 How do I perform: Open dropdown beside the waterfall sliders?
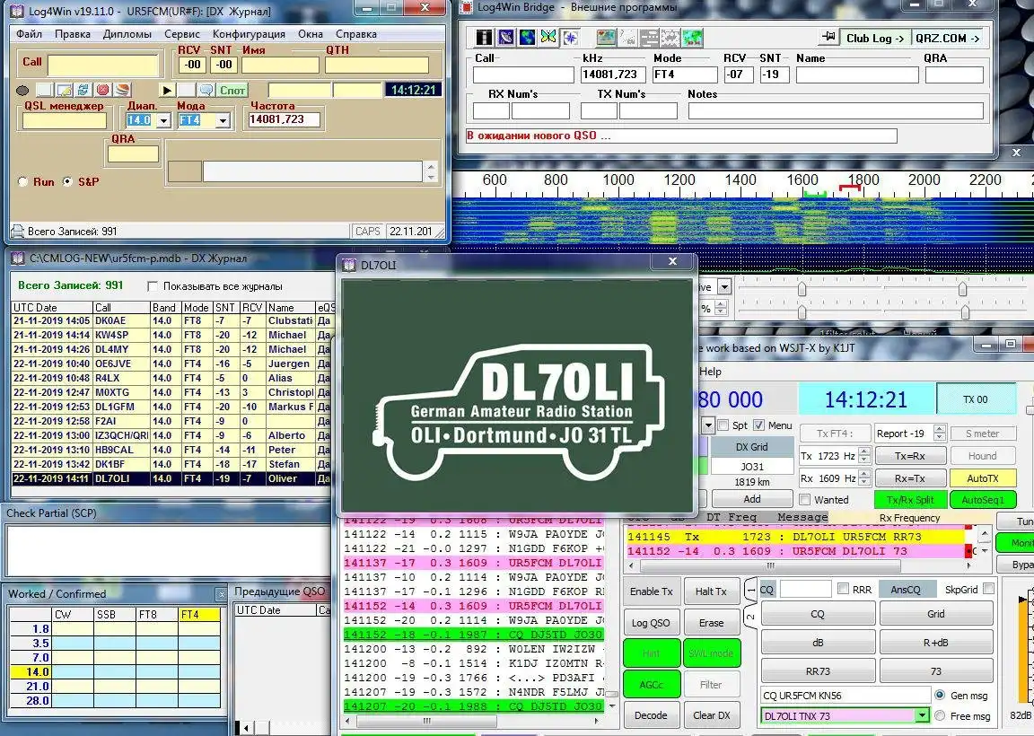click(x=724, y=287)
